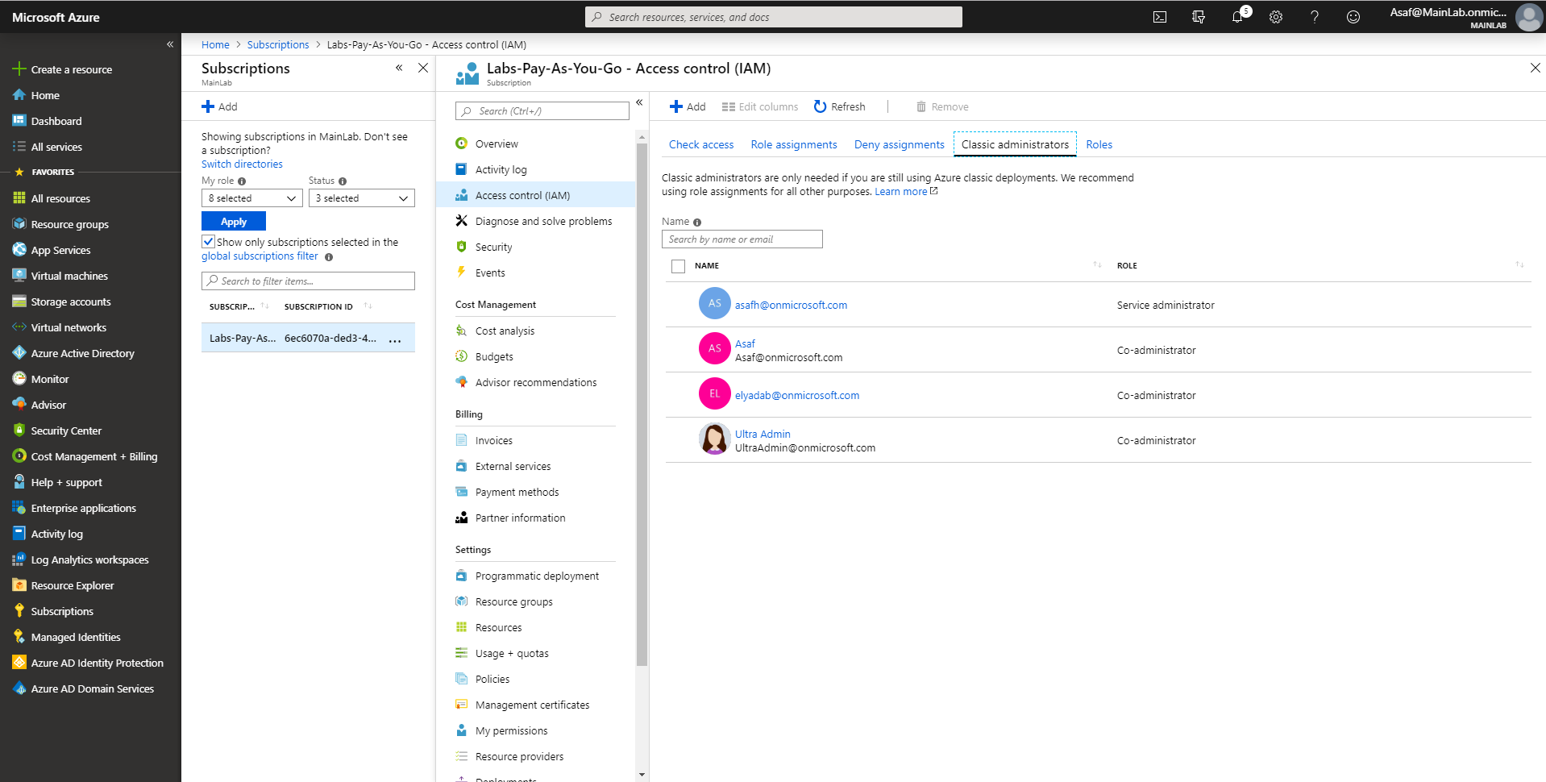Viewport: 1546px width, 782px height.
Task: Click the resource menu vertical scrollbar
Action: [642, 403]
